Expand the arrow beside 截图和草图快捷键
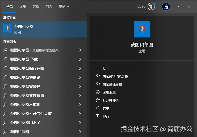This screenshot has height=137, width=197. (80, 77)
